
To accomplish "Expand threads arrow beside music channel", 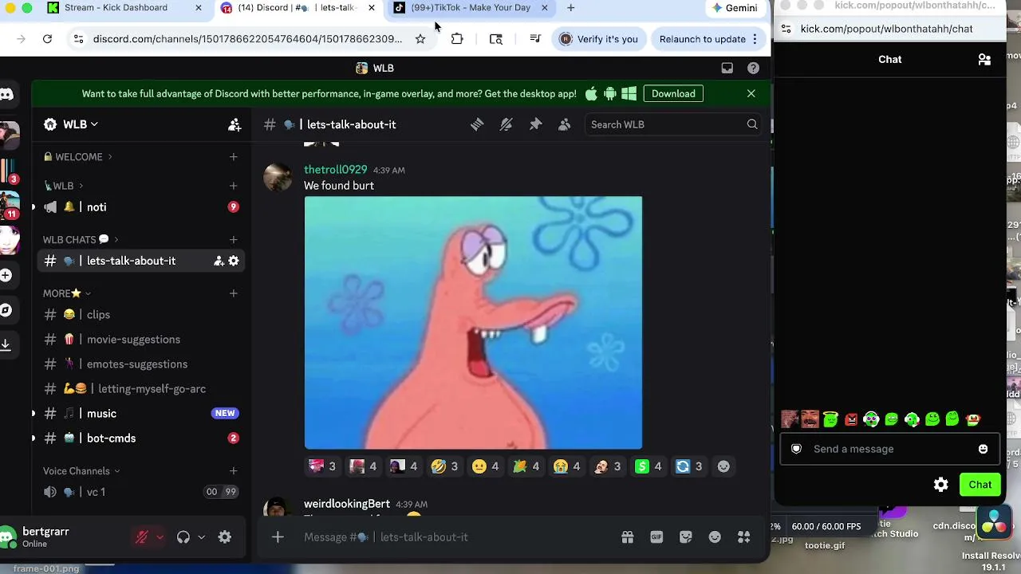I will point(34,414).
